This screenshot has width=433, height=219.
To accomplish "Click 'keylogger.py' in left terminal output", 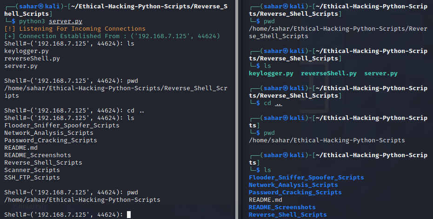I will click(27, 51).
